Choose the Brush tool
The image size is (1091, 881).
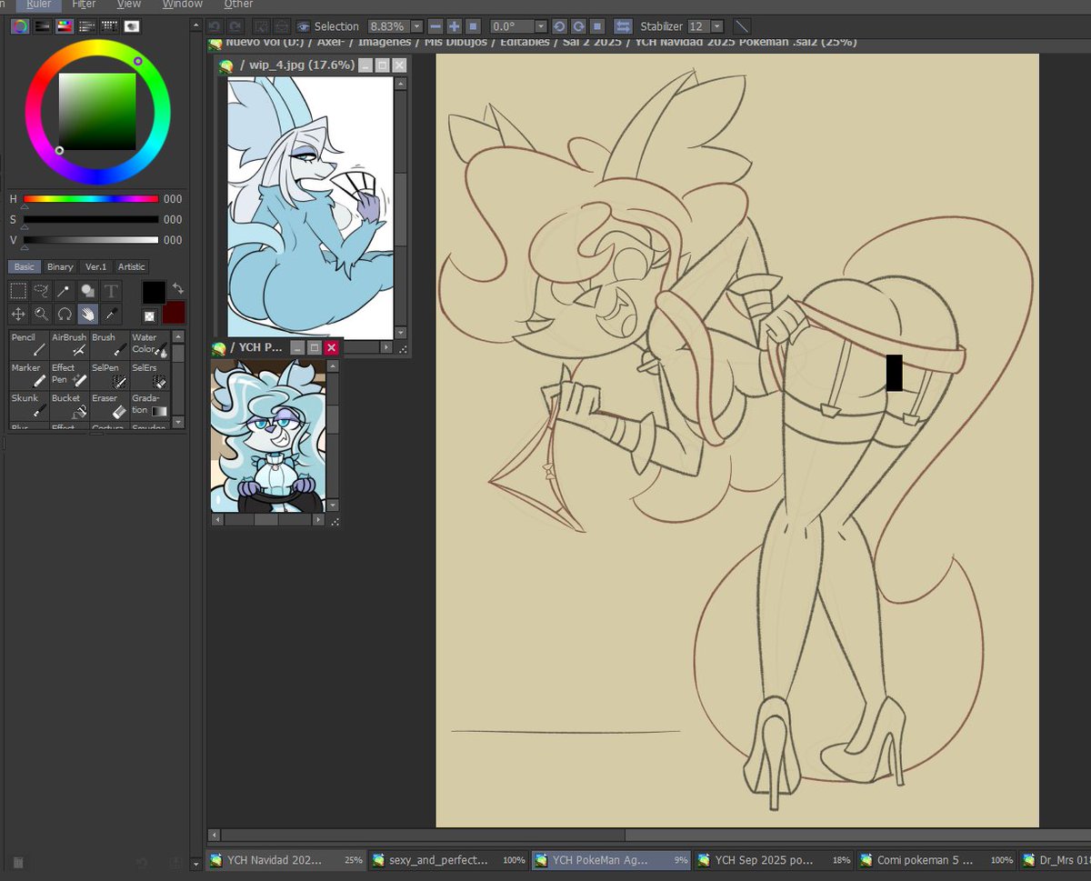109,345
